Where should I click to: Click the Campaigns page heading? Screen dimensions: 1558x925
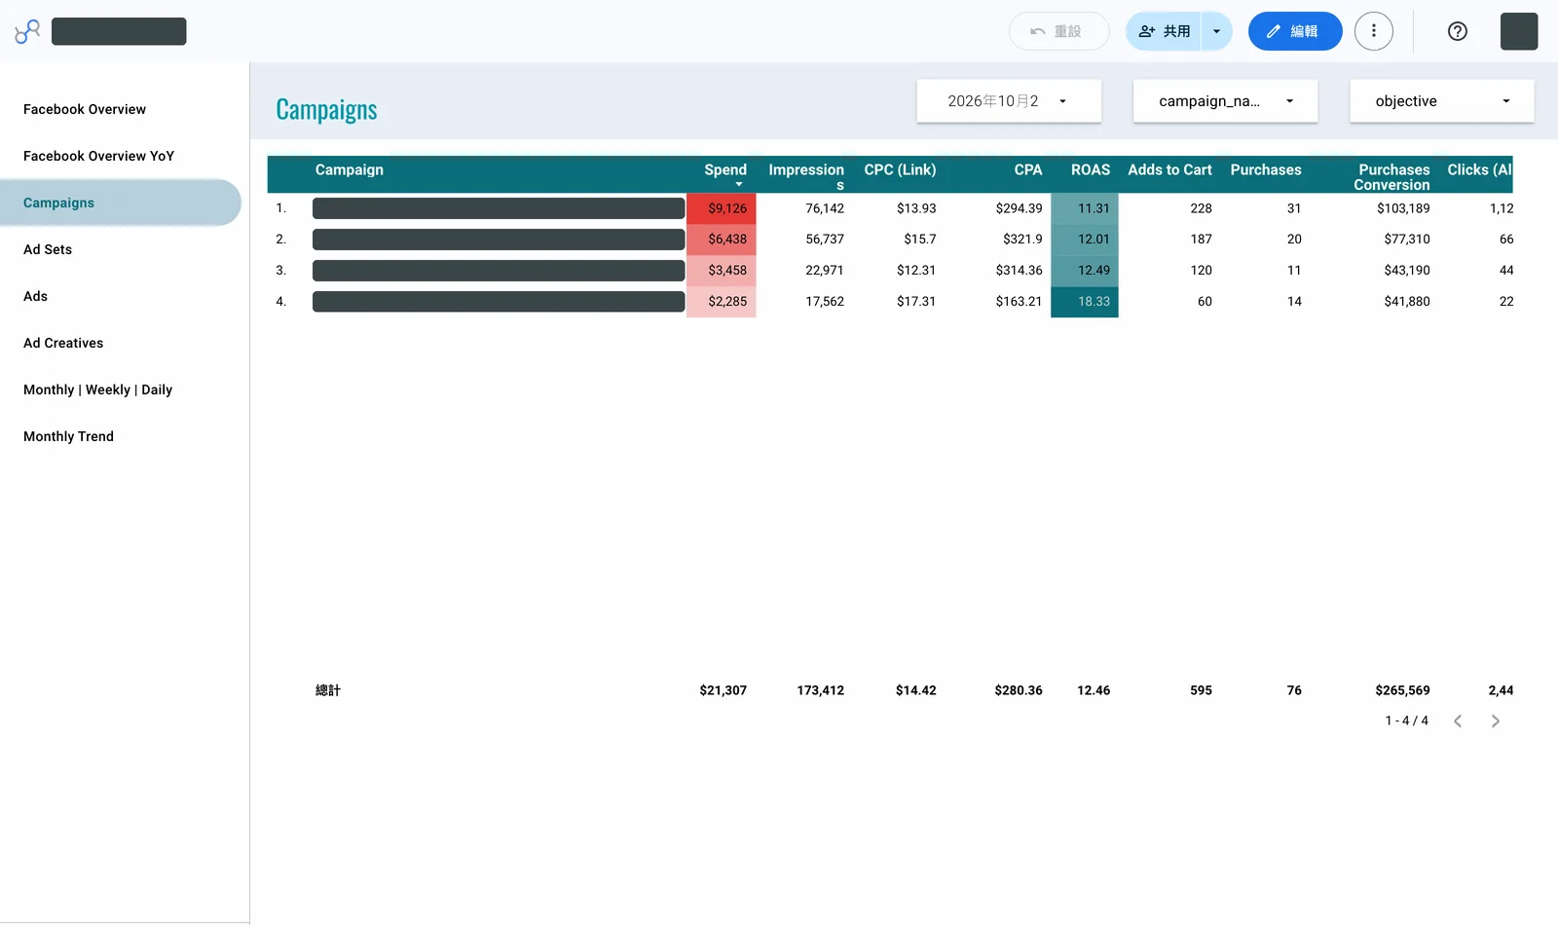coord(326,110)
